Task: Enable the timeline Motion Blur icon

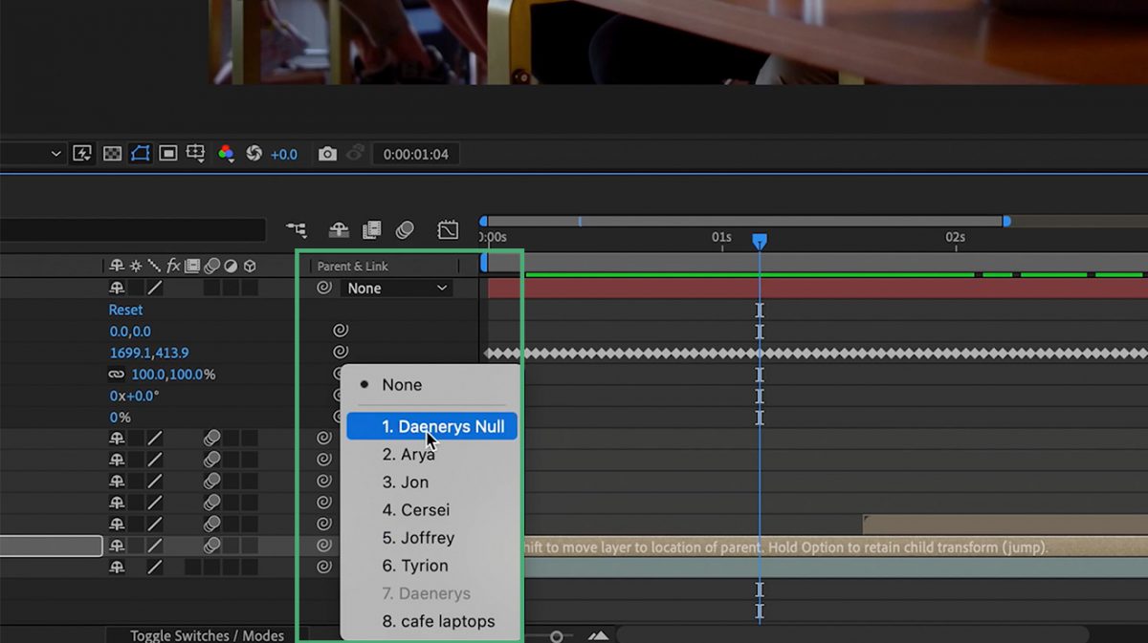Action: [405, 230]
